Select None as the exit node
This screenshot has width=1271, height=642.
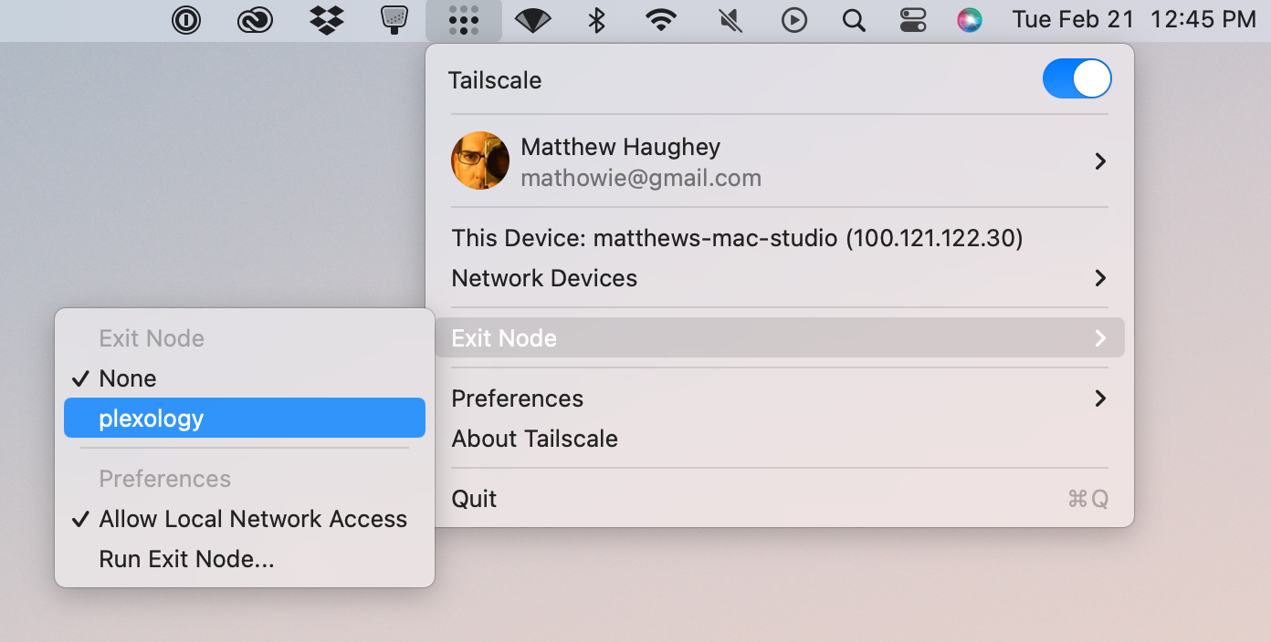(x=245, y=378)
